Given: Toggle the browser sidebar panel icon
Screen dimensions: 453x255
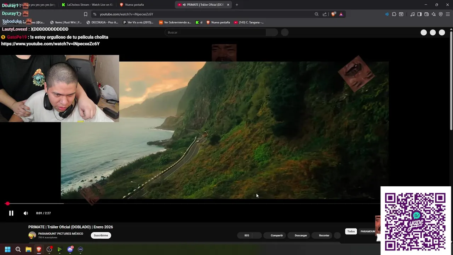Looking at the screenshot, I should [x=419, y=14].
